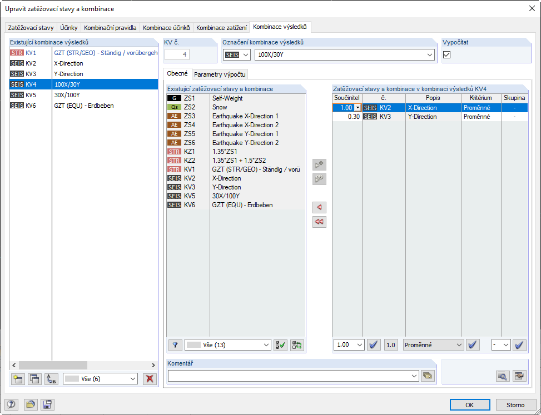
Task: Remove all items with double red arrow
Action: (319, 222)
